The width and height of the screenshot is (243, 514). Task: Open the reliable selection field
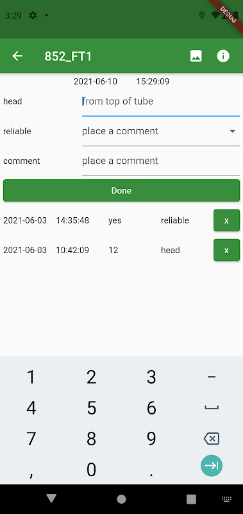161,132
